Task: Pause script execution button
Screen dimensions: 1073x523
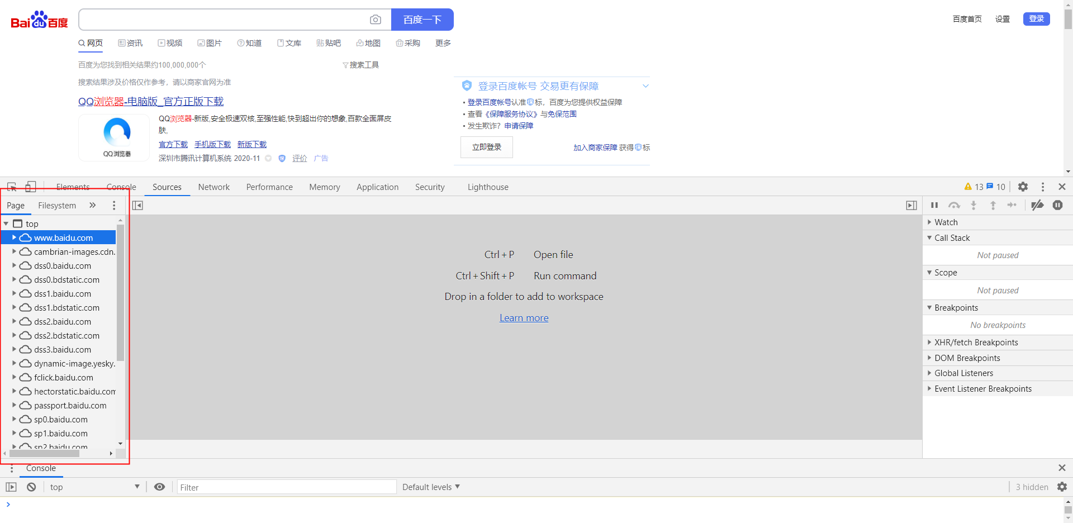Action: coord(934,205)
